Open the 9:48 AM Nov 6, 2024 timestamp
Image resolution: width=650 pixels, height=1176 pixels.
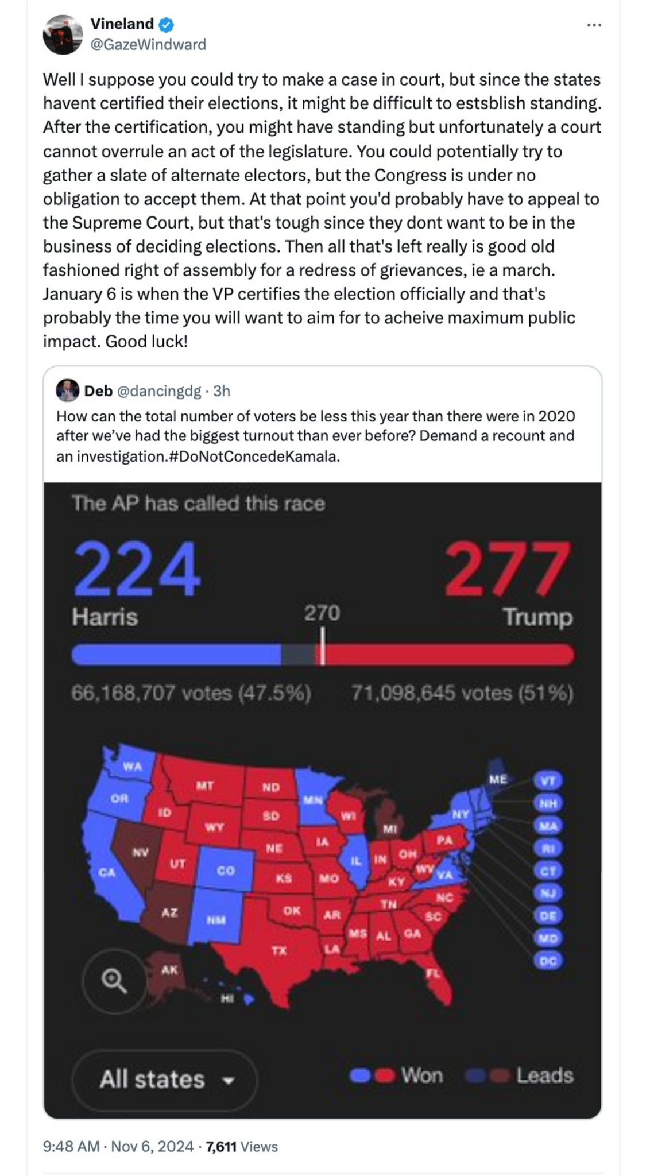(118, 1147)
